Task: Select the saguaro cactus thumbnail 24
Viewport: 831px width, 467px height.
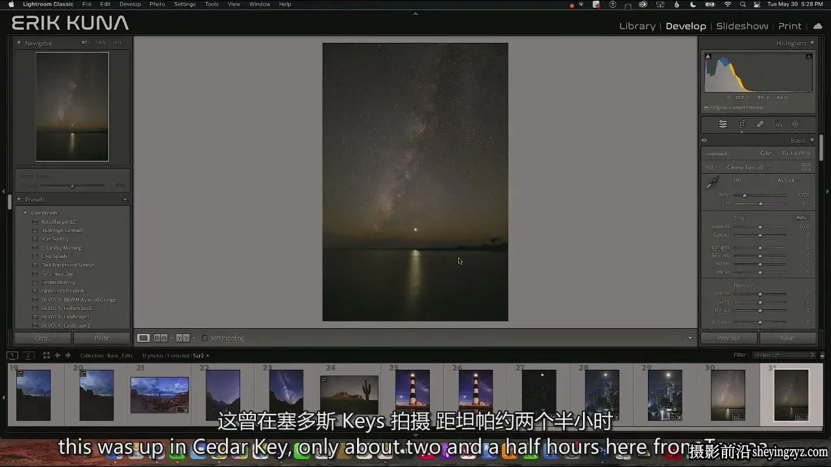Action: (349, 394)
